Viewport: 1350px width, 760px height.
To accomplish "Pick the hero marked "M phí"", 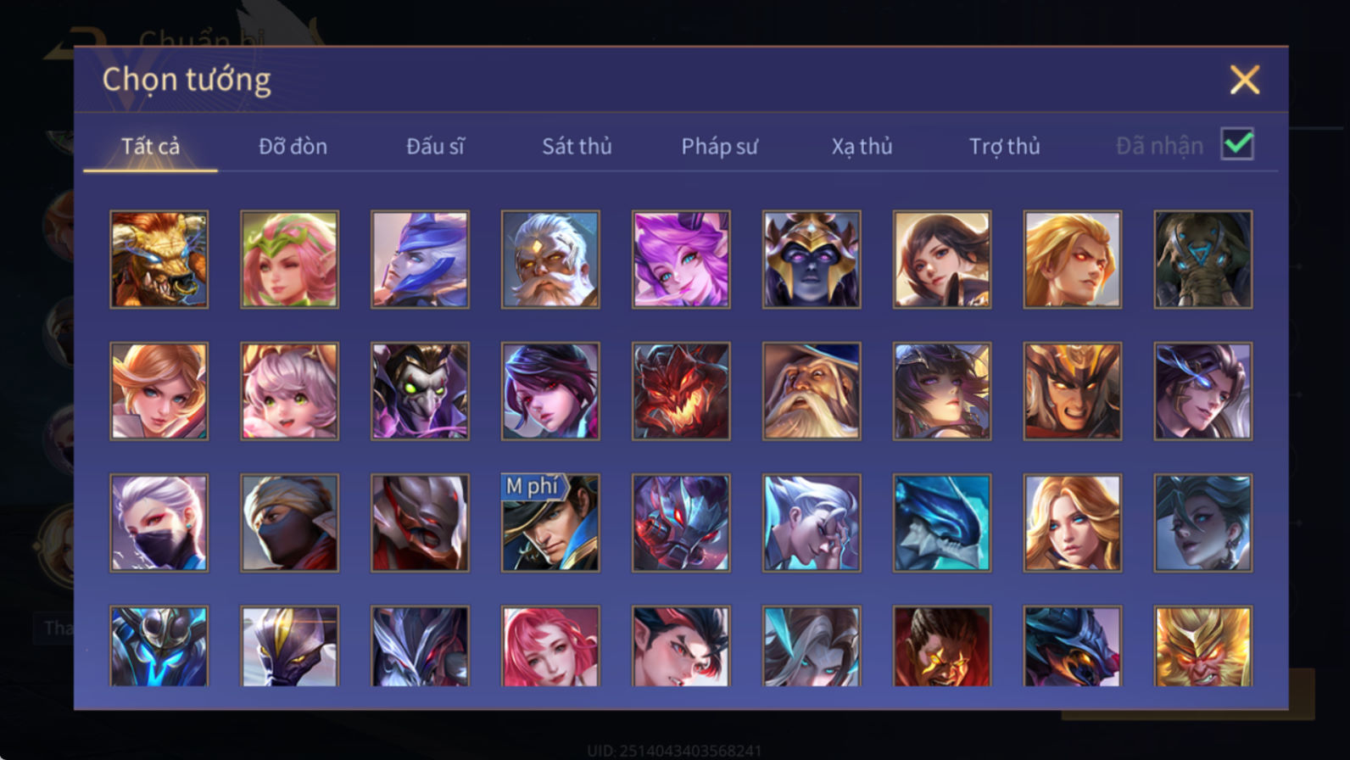I will click(550, 522).
